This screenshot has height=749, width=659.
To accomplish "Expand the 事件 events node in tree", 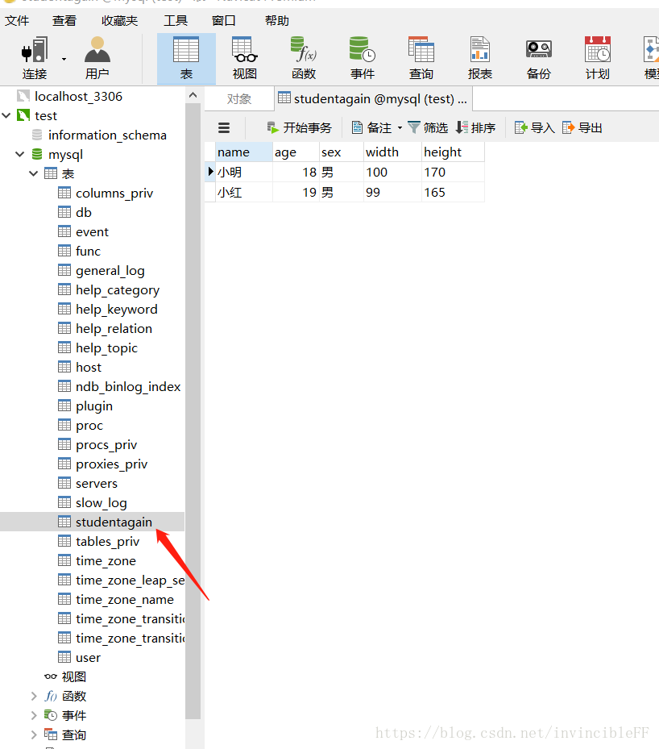I will 33,715.
